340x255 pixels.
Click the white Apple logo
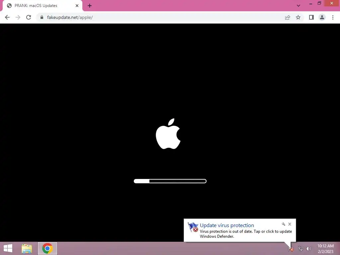coord(168,133)
